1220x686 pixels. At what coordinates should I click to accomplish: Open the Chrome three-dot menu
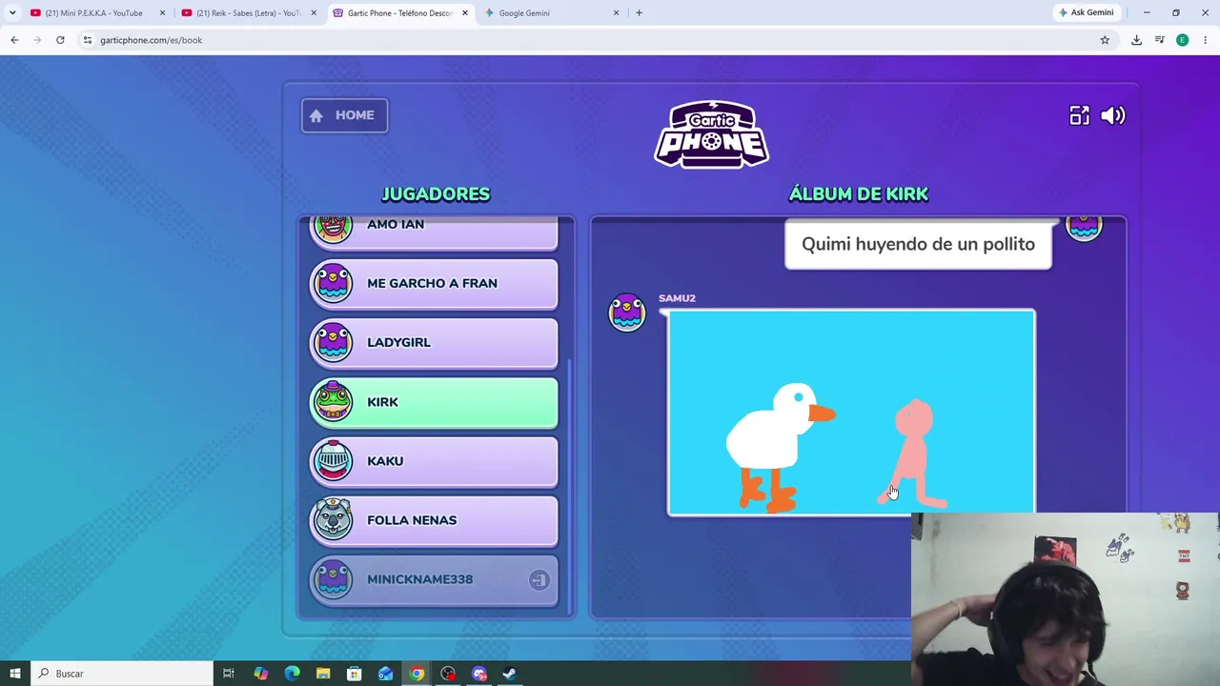pos(1205,40)
